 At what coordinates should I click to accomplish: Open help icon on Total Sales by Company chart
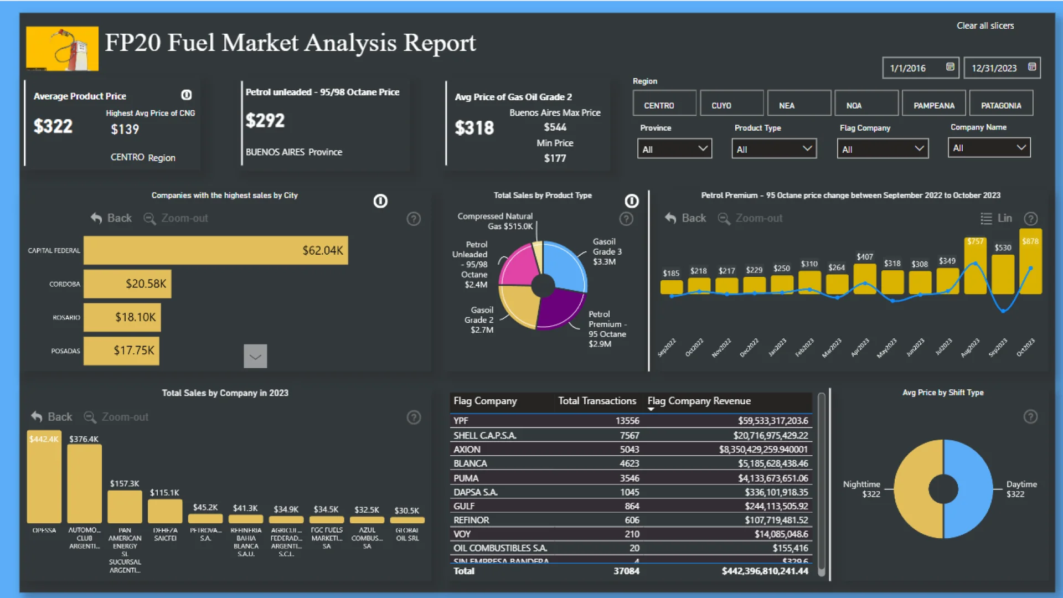tap(414, 417)
